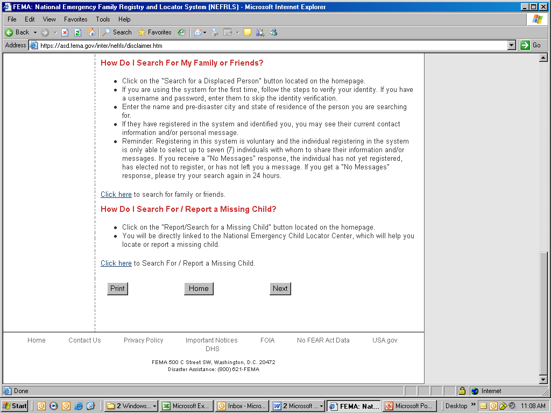Stop page loading with red X icon
551x413 pixels.
(65, 32)
